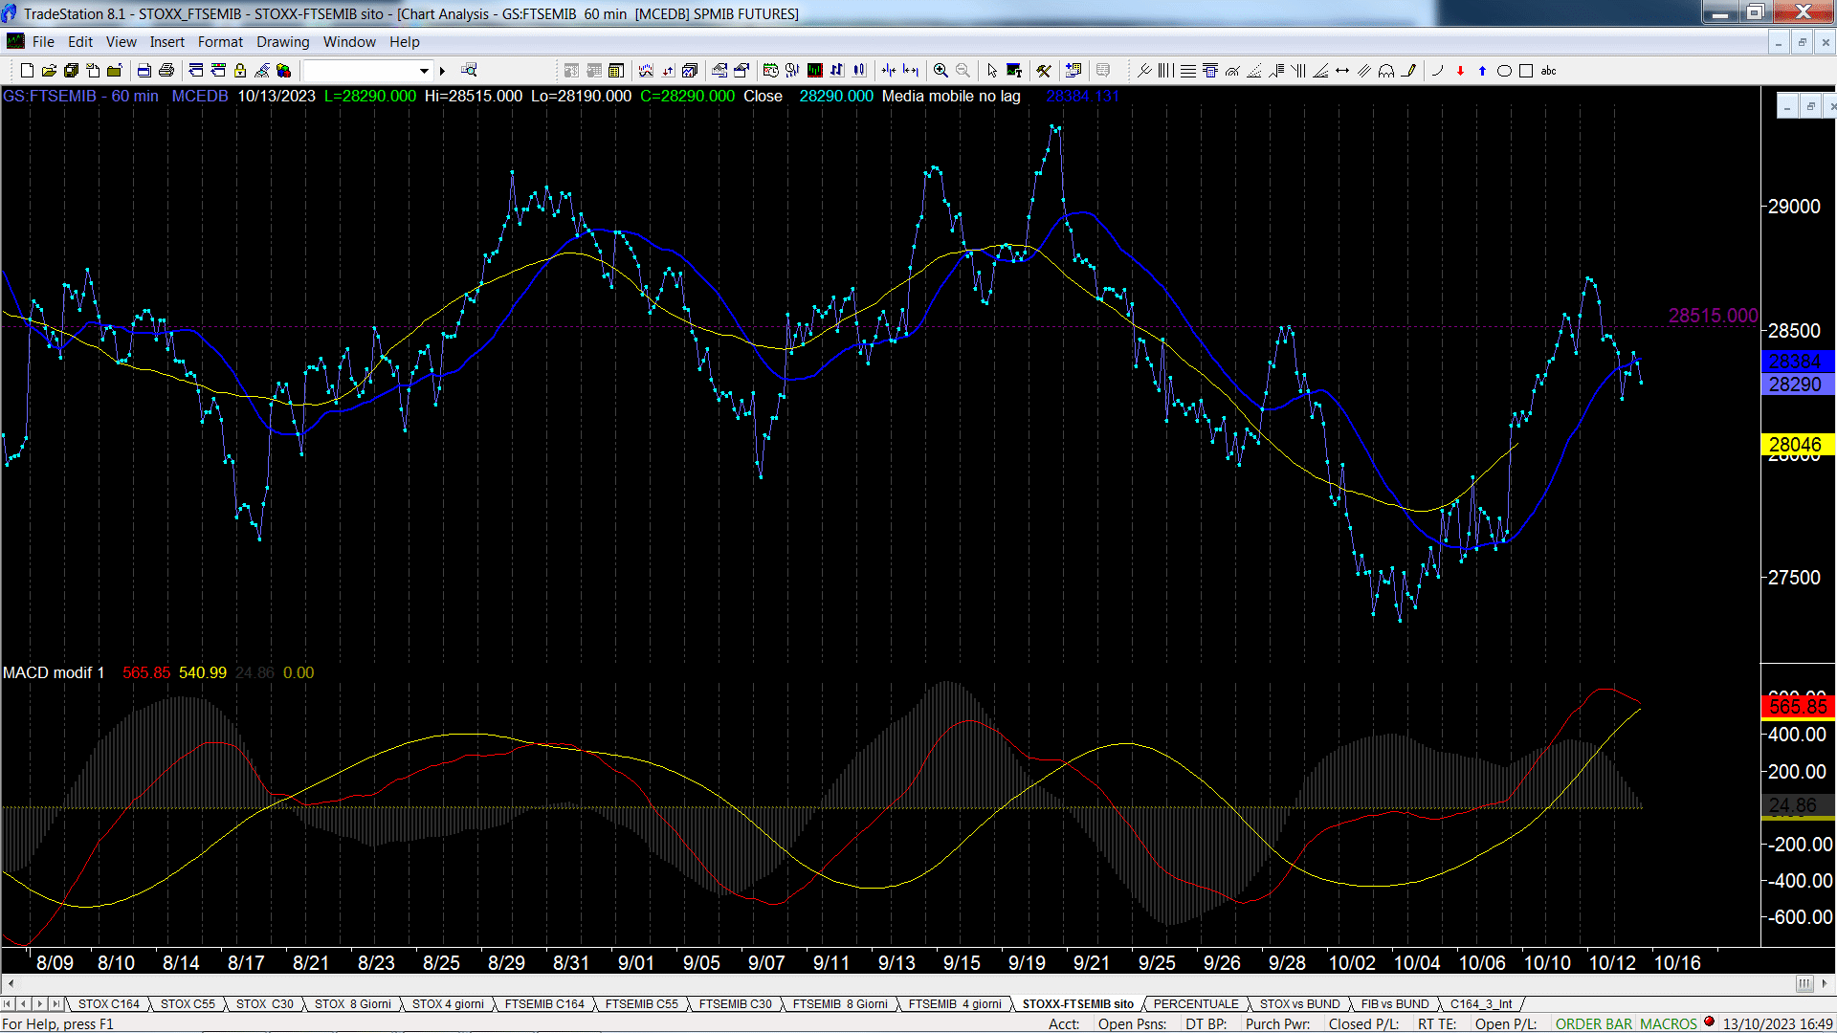
Task: Open the Insert menu
Action: pos(167,42)
